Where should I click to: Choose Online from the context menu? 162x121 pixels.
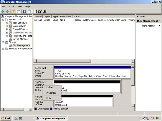pos(52,87)
